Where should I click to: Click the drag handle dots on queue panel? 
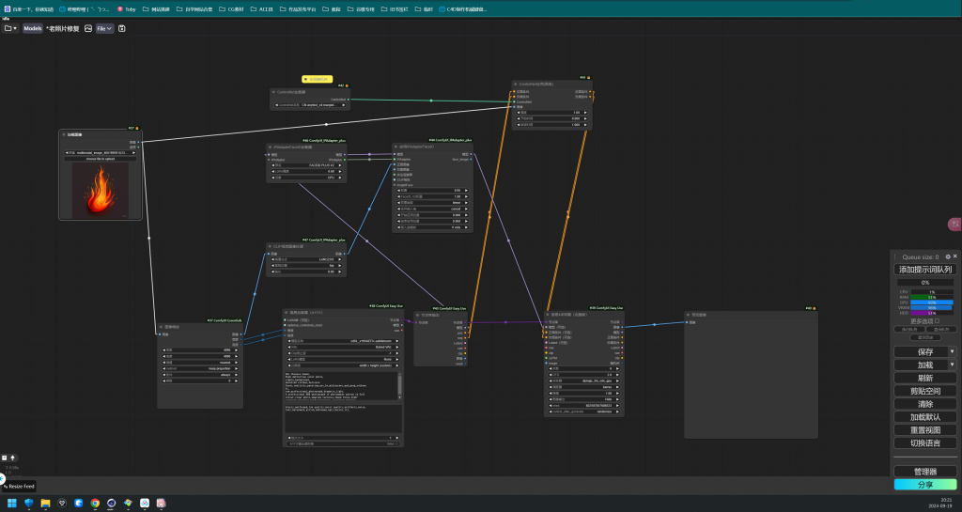(895, 256)
